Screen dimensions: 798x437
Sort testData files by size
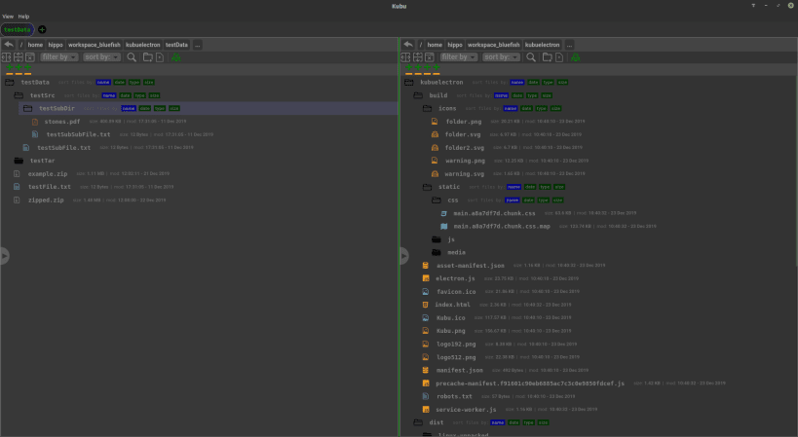149,83
